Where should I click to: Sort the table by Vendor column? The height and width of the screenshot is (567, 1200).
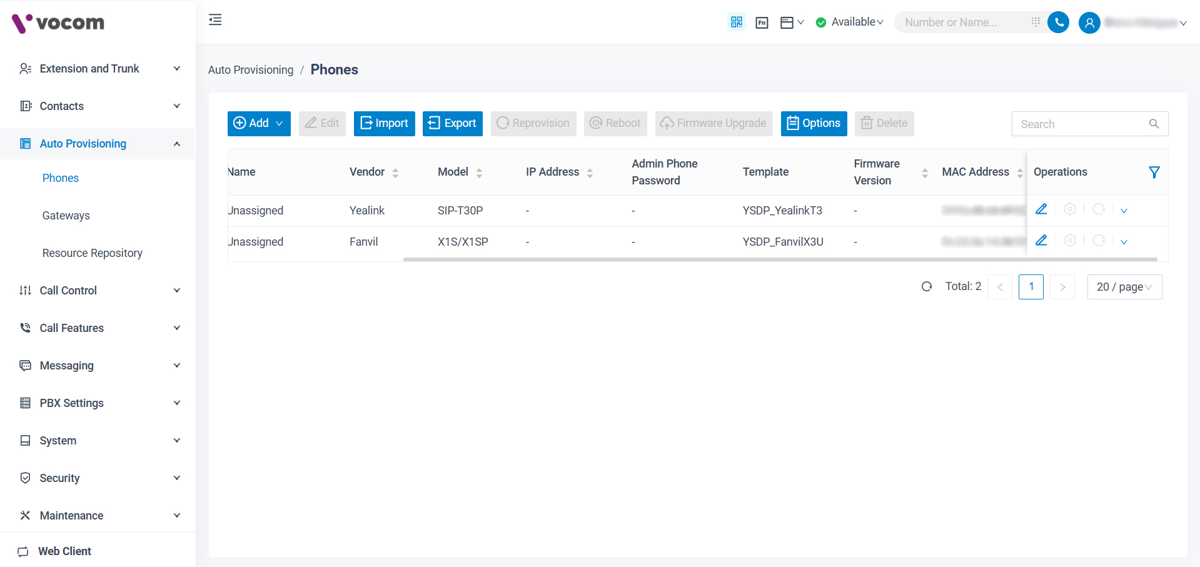click(x=395, y=173)
